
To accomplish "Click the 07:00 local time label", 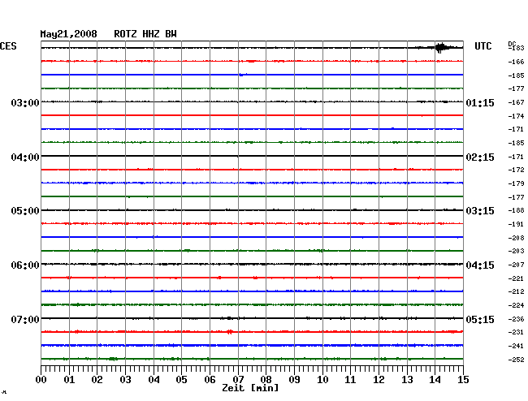I will click(25, 319).
